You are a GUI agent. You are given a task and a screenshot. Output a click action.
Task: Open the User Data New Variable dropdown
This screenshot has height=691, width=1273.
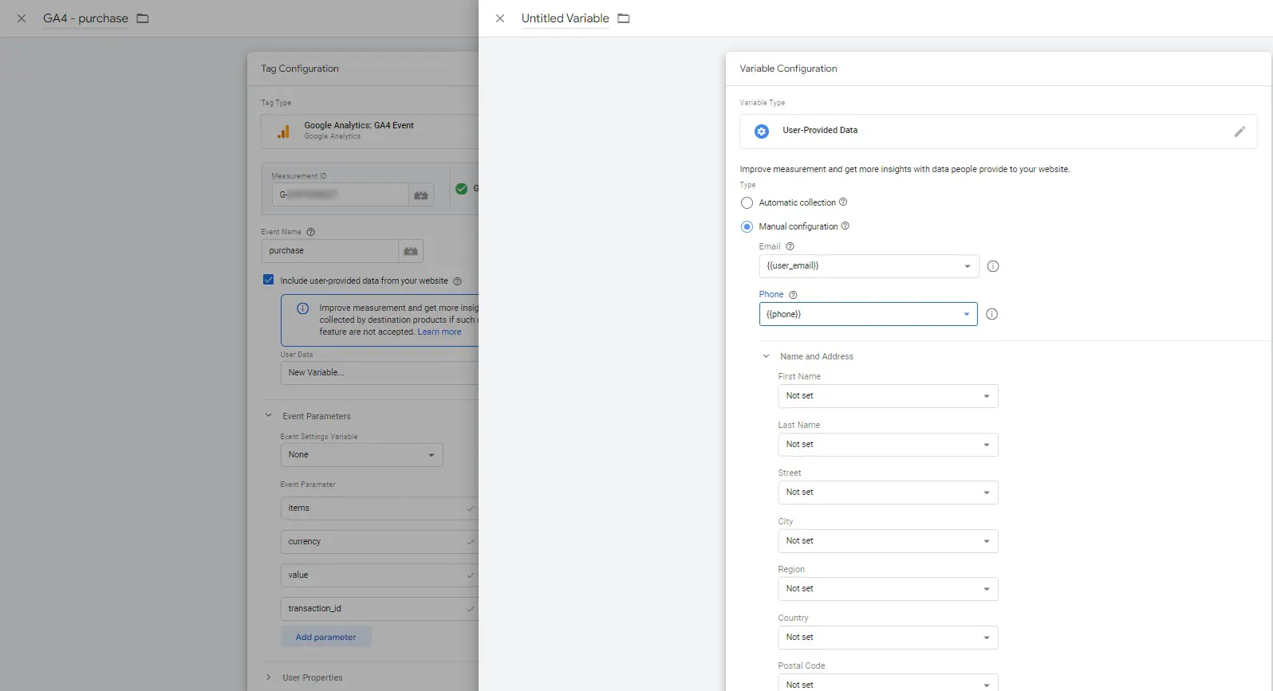[x=380, y=373]
